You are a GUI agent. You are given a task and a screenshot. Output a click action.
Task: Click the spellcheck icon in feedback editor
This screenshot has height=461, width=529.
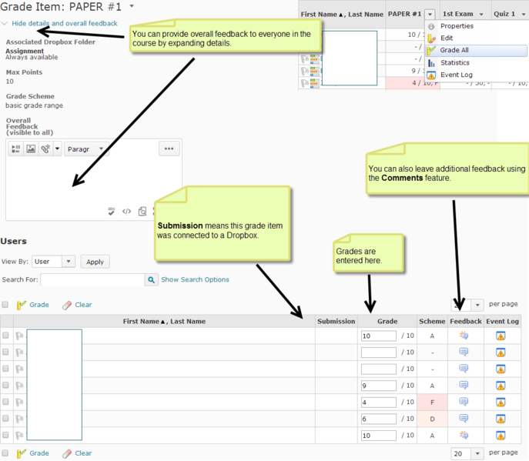112,211
